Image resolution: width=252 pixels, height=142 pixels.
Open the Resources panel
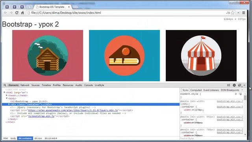click(x=68, y=85)
